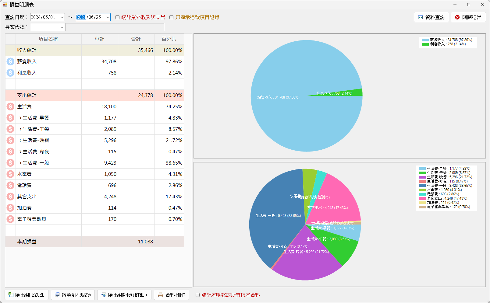Viewport: 490px width, 303px height.
Task: Click the 百分比 column header
Action: tap(169, 39)
